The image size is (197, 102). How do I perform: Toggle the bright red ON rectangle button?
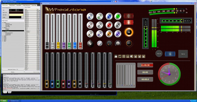pyautogui.click(x=129, y=22)
